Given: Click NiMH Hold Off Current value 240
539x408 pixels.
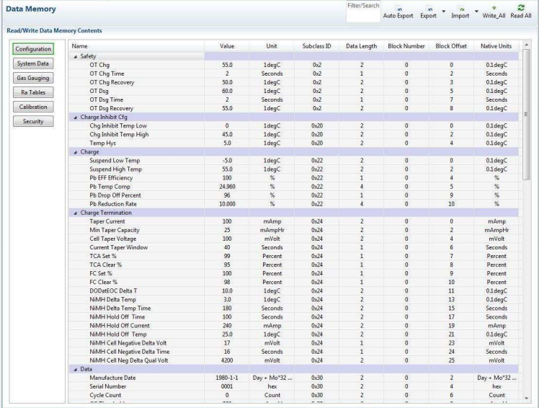Looking at the screenshot, I should coord(227,326).
